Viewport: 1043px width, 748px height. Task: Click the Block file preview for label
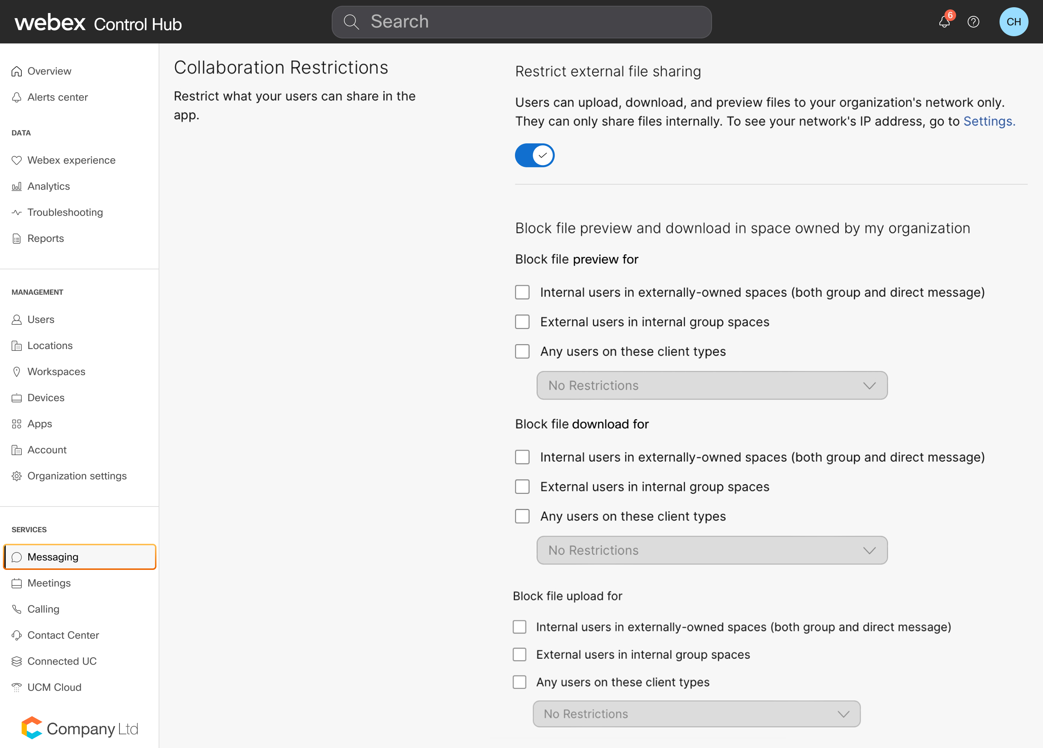pyautogui.click(x=577, y=259)
